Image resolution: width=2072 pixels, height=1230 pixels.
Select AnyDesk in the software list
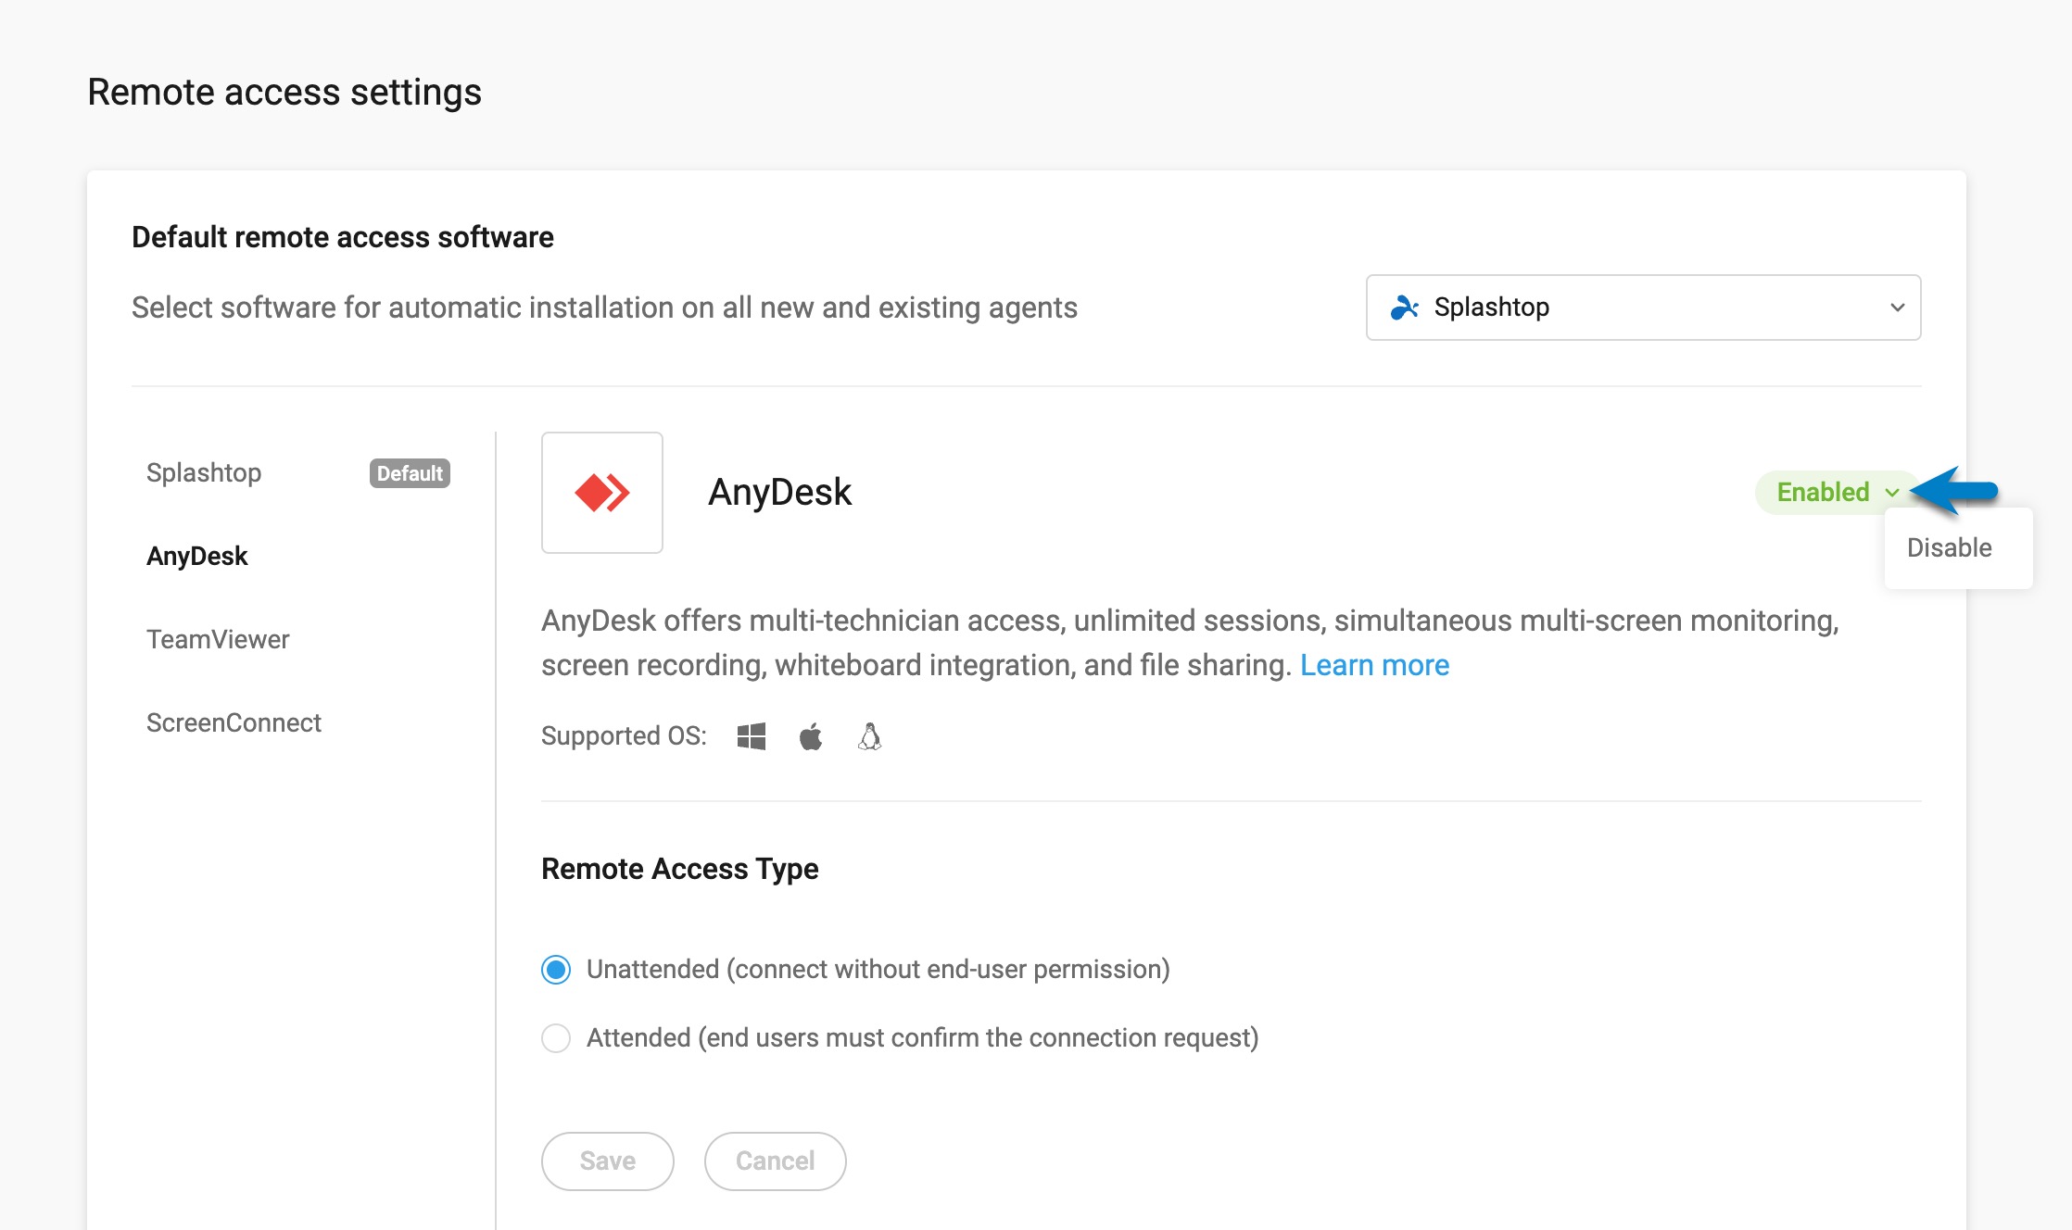(197, 556)
